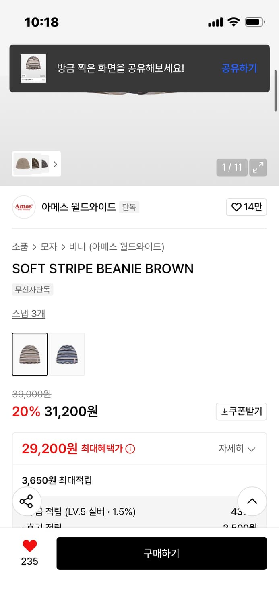
Task: Toggle the brand like heart showing 14만
Action: coord(246,207)
